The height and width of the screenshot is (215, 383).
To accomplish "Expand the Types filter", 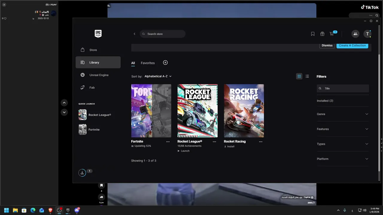I will point(343,144).
